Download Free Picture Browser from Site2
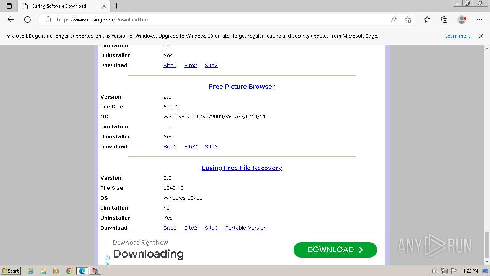Screen dimensions: 490x276 [x=191, y=147]
